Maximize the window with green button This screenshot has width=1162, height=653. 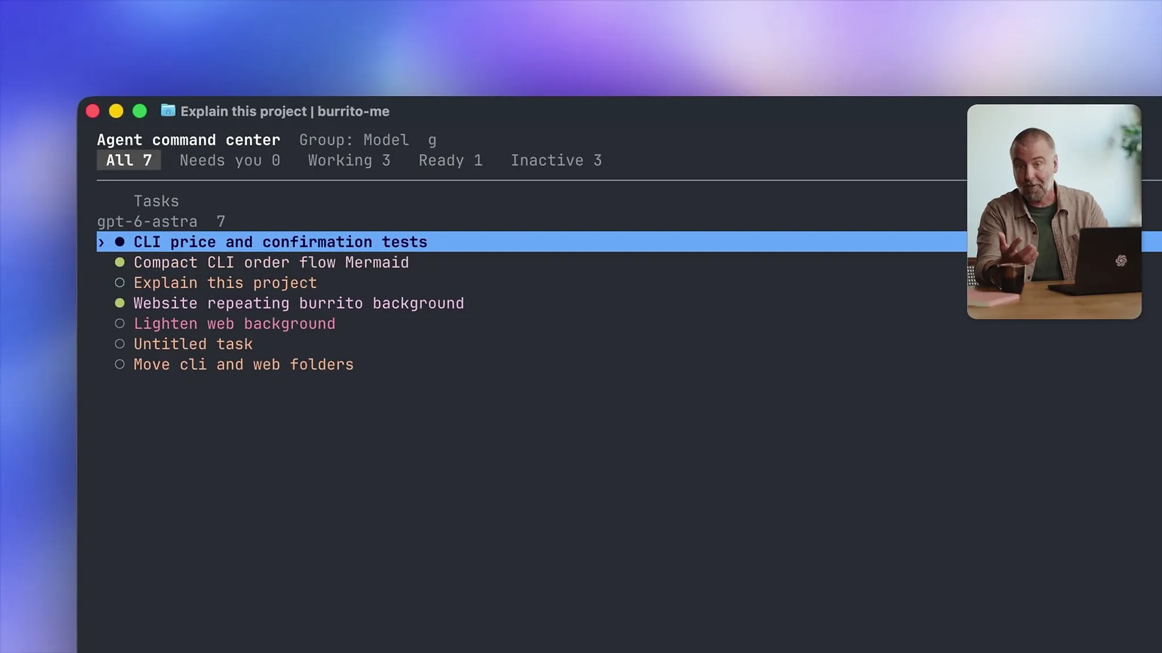[x=140, y=111]
